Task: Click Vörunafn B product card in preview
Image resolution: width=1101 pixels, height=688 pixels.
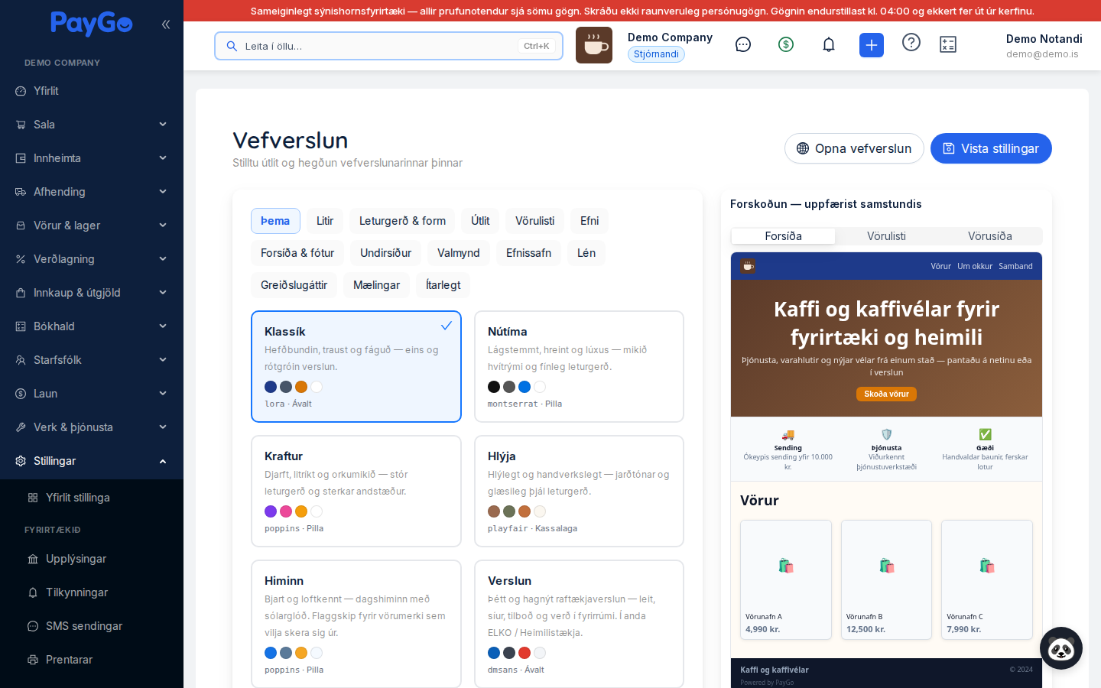Action: pos(886,579)
